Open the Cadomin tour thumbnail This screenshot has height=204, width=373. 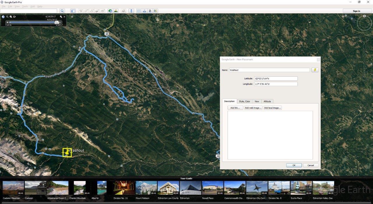36,188
